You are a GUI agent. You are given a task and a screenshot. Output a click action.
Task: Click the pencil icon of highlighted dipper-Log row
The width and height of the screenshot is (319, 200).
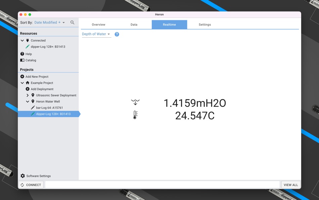pos(33,114)
